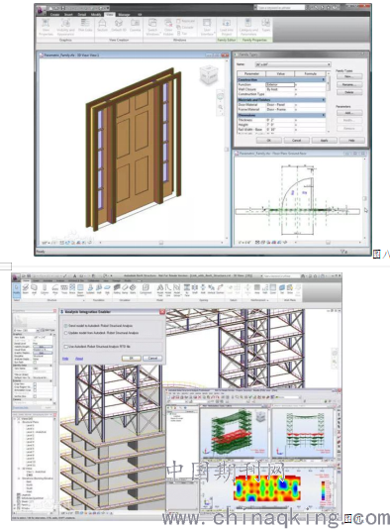
Task: Click Apply in Family Types dialog
Action: pyautogui.click(x=324, y=140)
